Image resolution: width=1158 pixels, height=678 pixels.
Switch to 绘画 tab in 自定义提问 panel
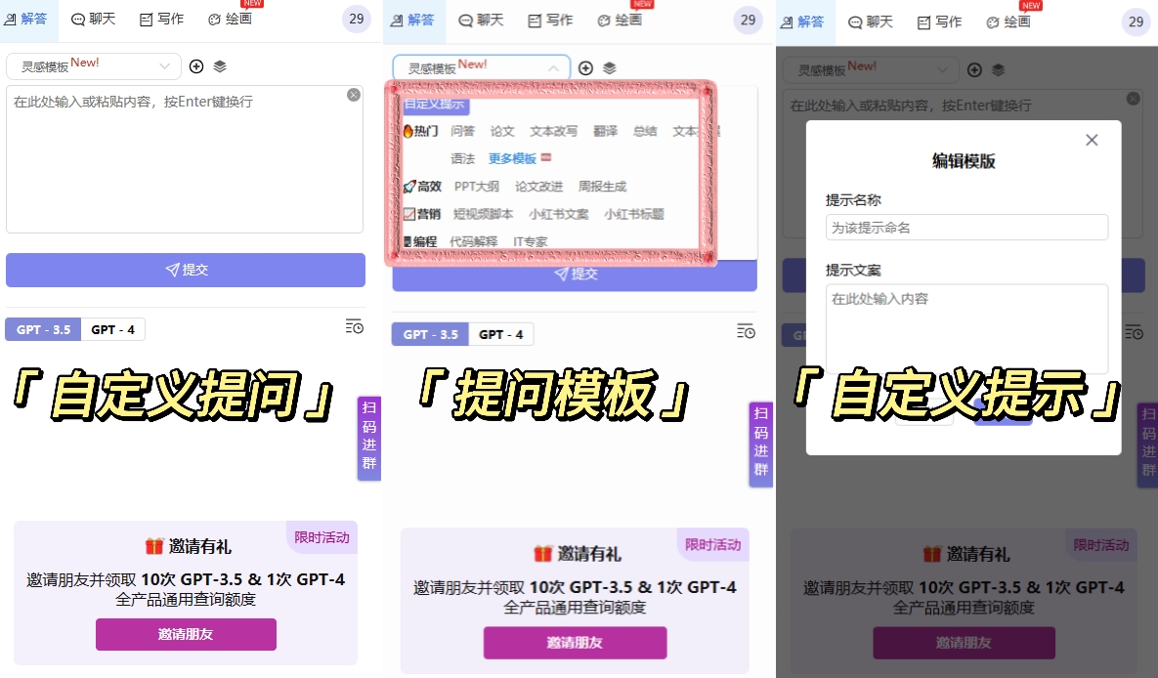point(230,20)
